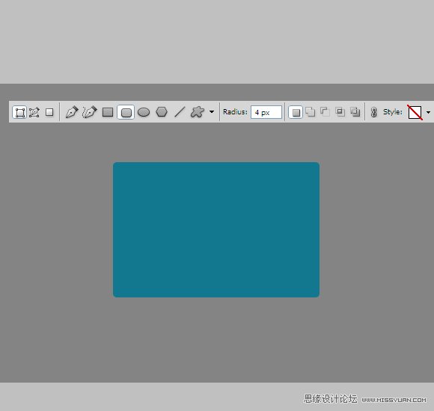Choose the Polygon shape tool
434x411 pixels.
pos(162,112)
